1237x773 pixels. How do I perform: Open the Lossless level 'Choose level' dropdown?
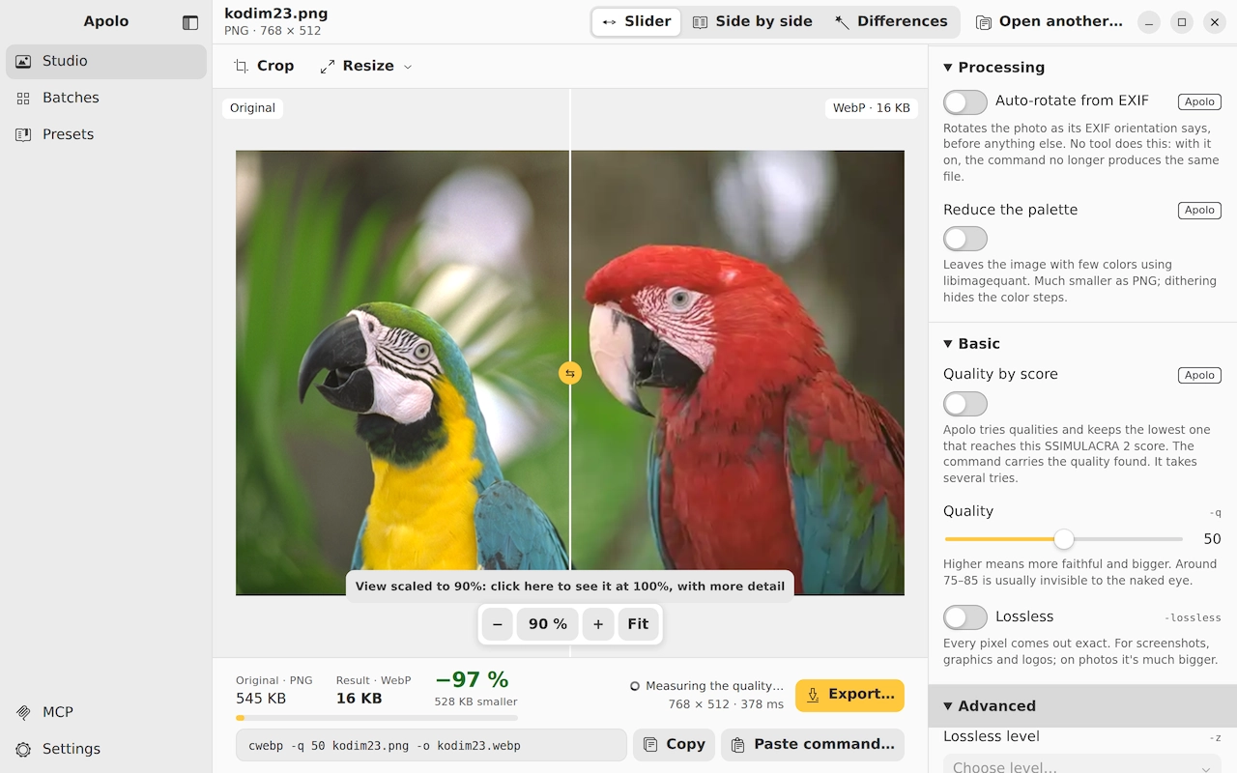tap(1082, 765)
